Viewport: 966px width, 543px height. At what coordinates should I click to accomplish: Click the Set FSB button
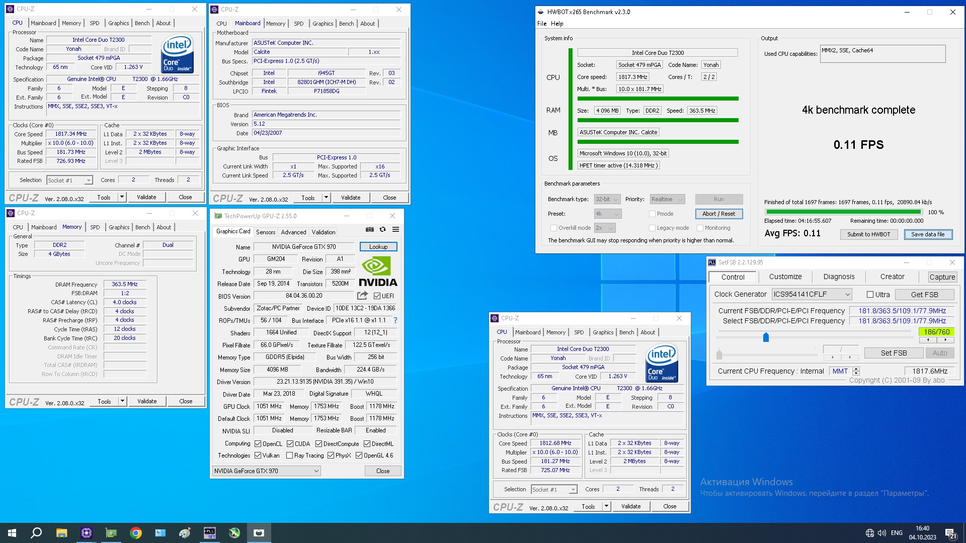point(894,353)
